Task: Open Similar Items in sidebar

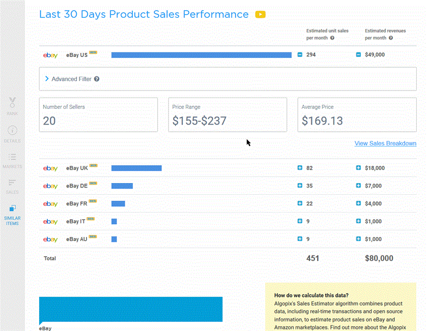Action: pyautogui.click(x=12, y=216)
